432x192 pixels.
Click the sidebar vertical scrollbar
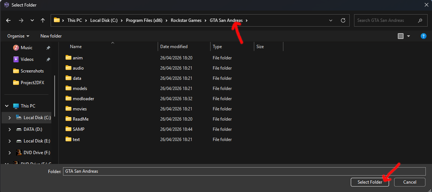tap(55, 96)
